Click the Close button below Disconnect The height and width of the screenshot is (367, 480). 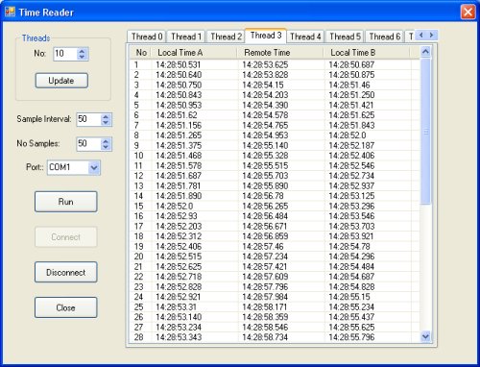[x=65, y=307]
